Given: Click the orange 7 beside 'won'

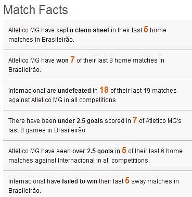Looking at the screenshot, I should pos(72,59).
